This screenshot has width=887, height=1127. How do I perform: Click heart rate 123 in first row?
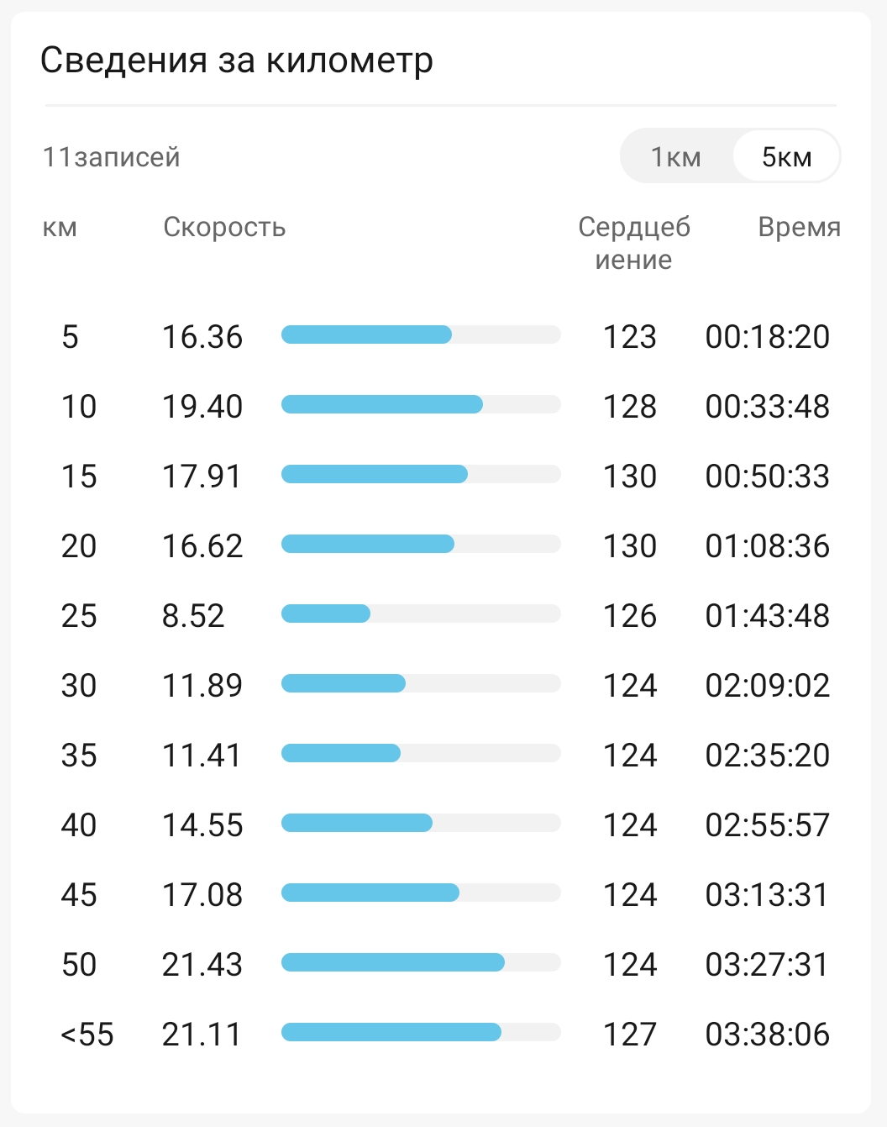(630, 337)
